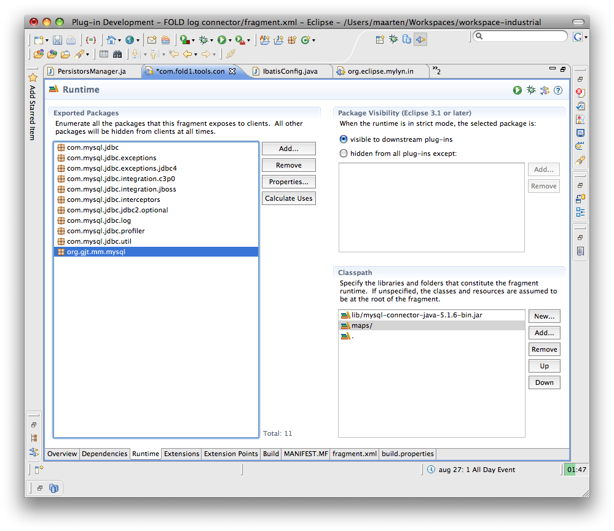Click the Down button in Classpath

pos(545,382)
